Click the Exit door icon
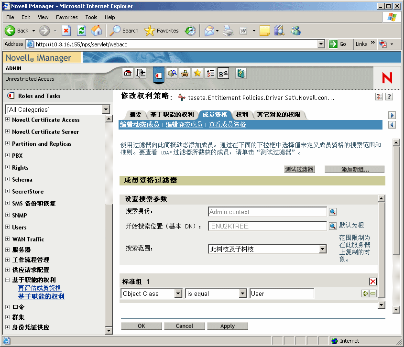 [x=141, y=73]
